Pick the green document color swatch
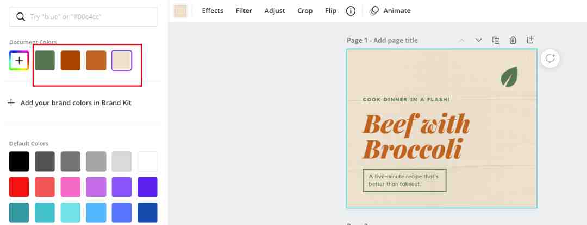This screenshot has height=225, width=587. (x=45, y=60)
